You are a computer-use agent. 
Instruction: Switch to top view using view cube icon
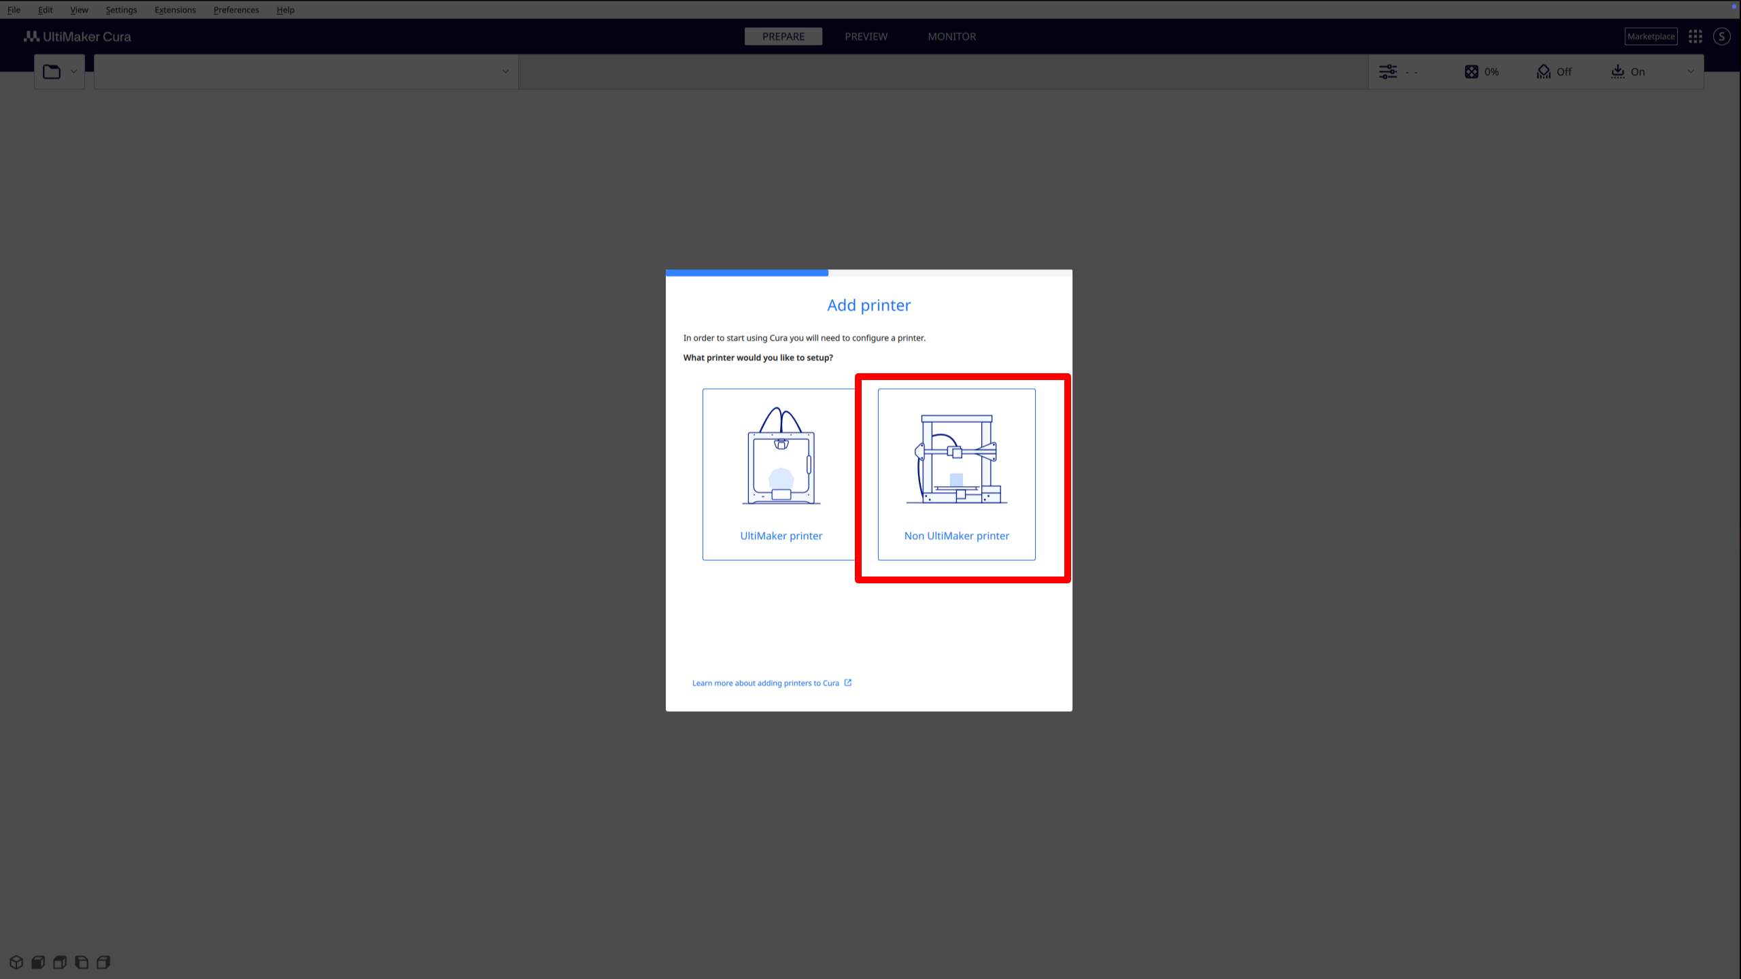[60, 962]
